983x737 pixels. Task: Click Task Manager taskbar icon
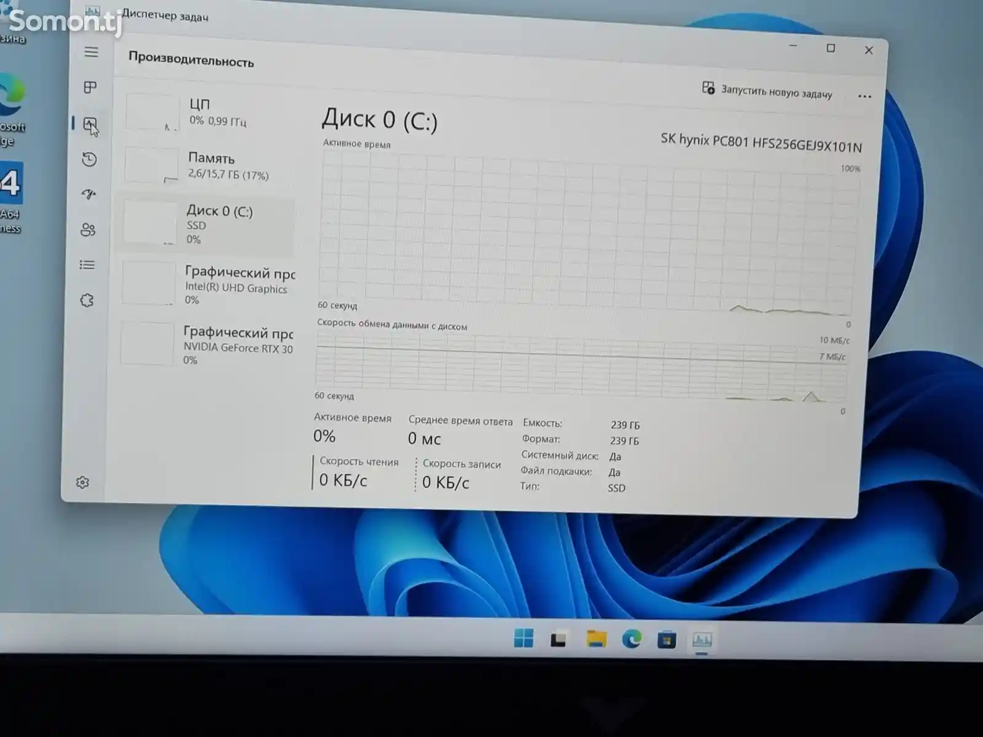point(702,640)
